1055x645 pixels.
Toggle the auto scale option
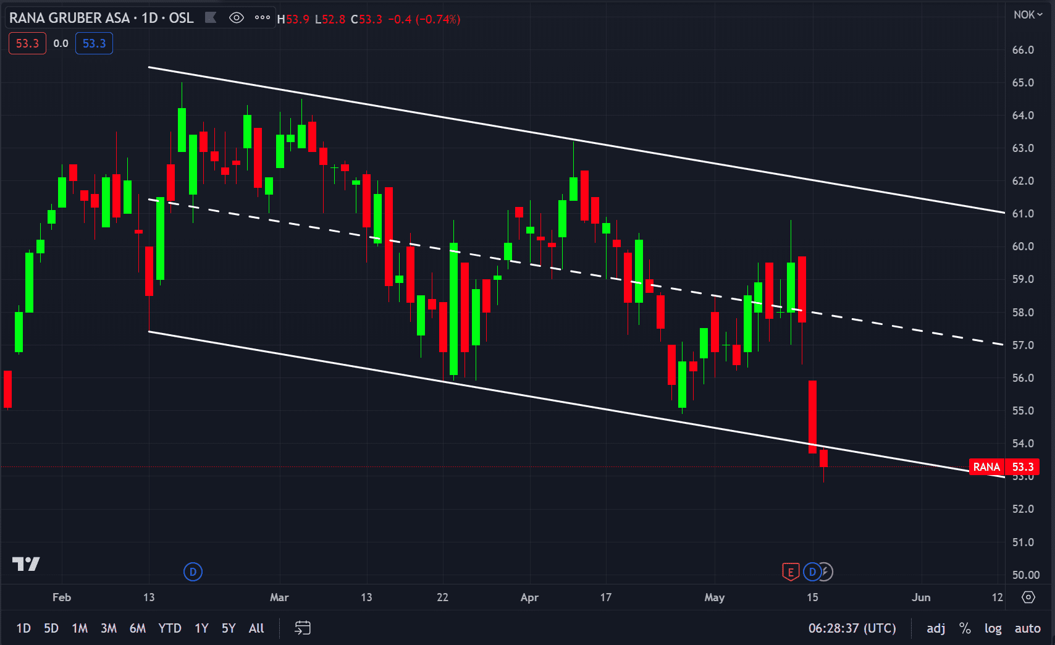(x=1027, y=628)
